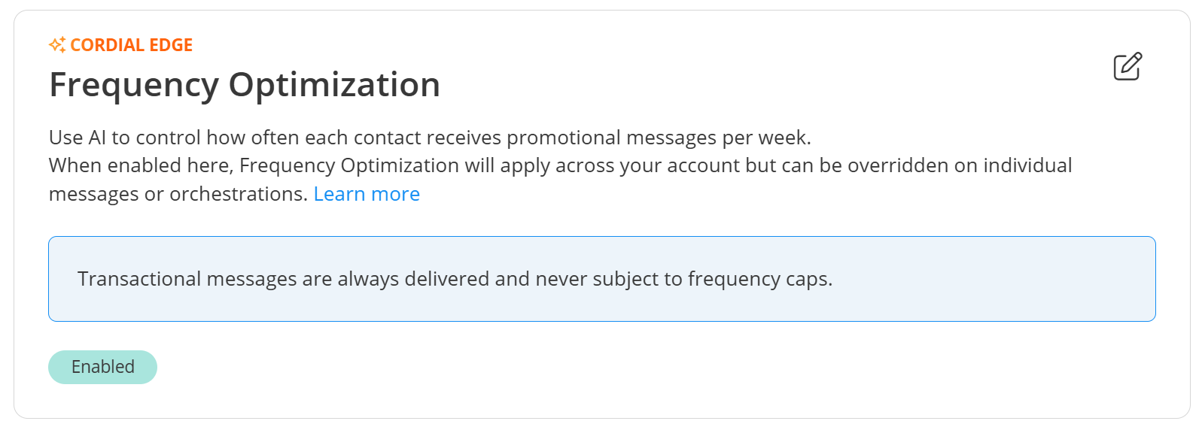Image resolution: width=1202 pixels, height=427 pixels.
Task: Click the 'When enabled here' sentence
Action: tap(560, 179)
